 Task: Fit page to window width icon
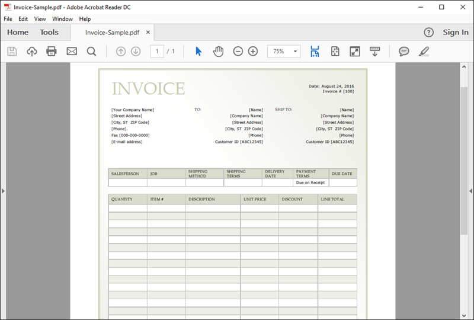[x=315, y=52]
